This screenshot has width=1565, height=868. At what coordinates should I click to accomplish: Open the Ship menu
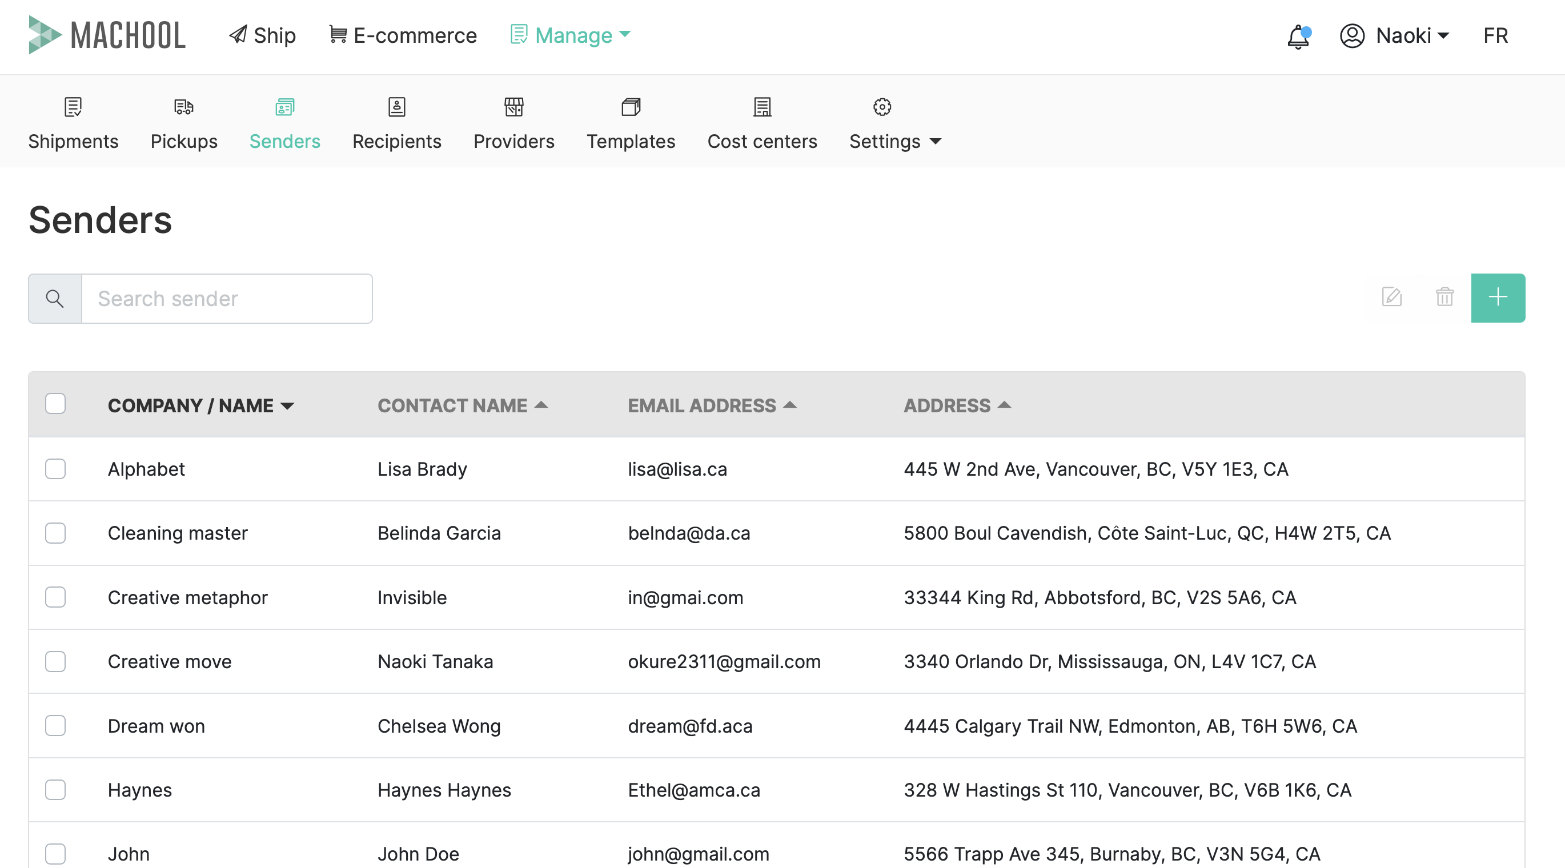click(x=263, y=35)
